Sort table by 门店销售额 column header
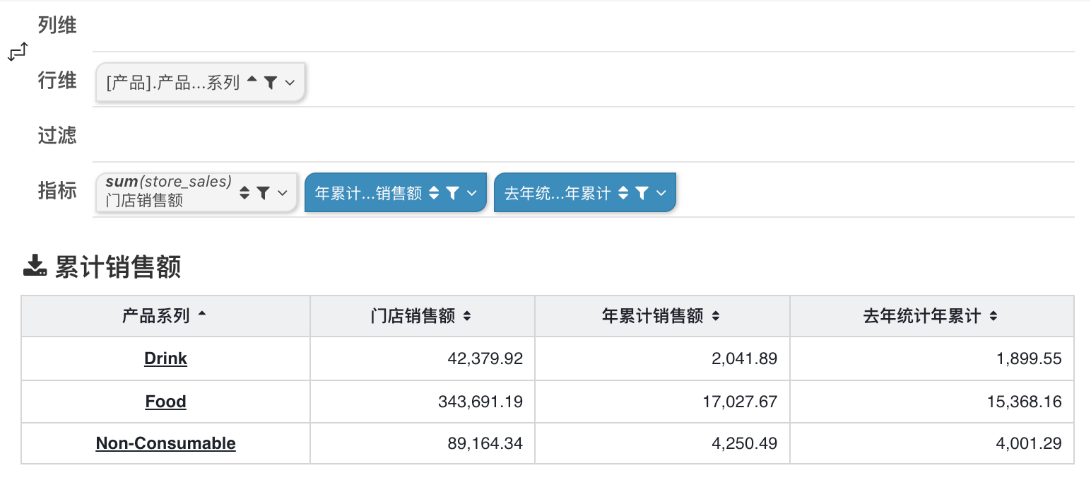 coord(466,317)
